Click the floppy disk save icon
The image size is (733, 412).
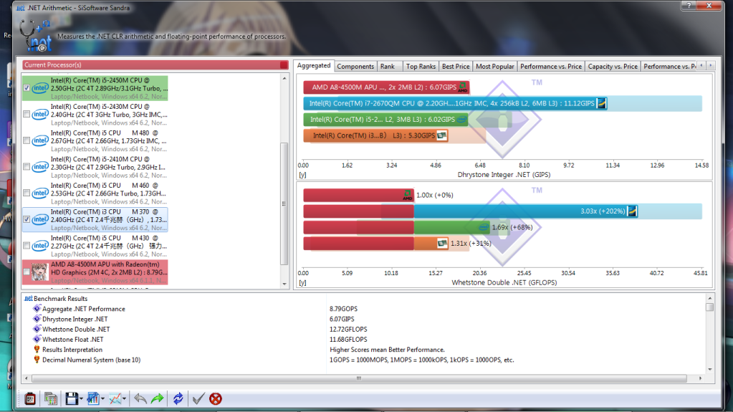point(72,399)
